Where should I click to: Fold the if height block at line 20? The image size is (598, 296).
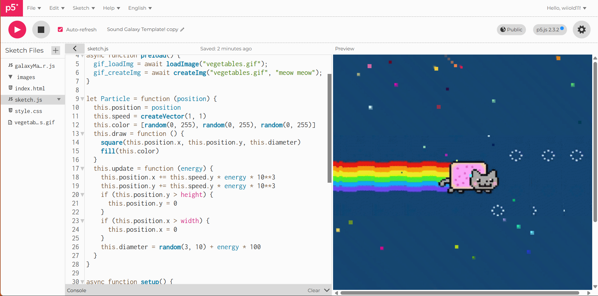(x=82, y=195)
